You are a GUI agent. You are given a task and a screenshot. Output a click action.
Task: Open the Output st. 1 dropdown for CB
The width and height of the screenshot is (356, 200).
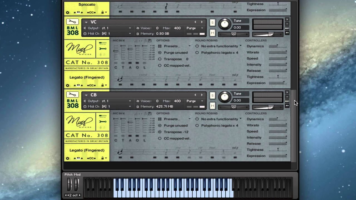click(x=108, y=101)
